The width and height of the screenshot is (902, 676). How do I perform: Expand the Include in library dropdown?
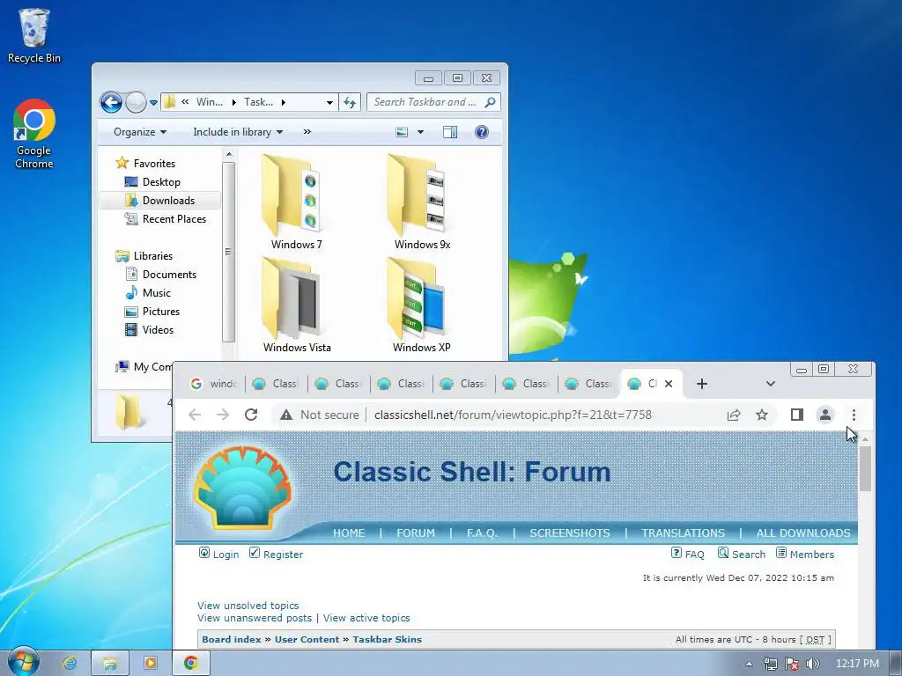click(238, 132)
